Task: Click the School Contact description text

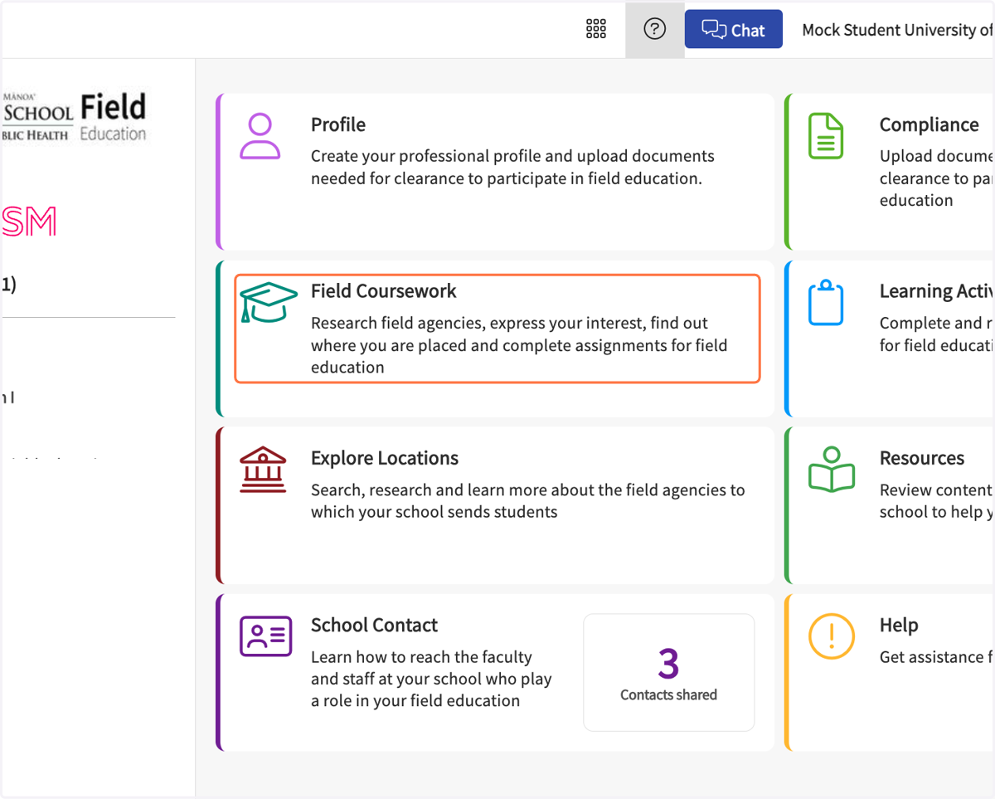Action: [x=431, y=679]
